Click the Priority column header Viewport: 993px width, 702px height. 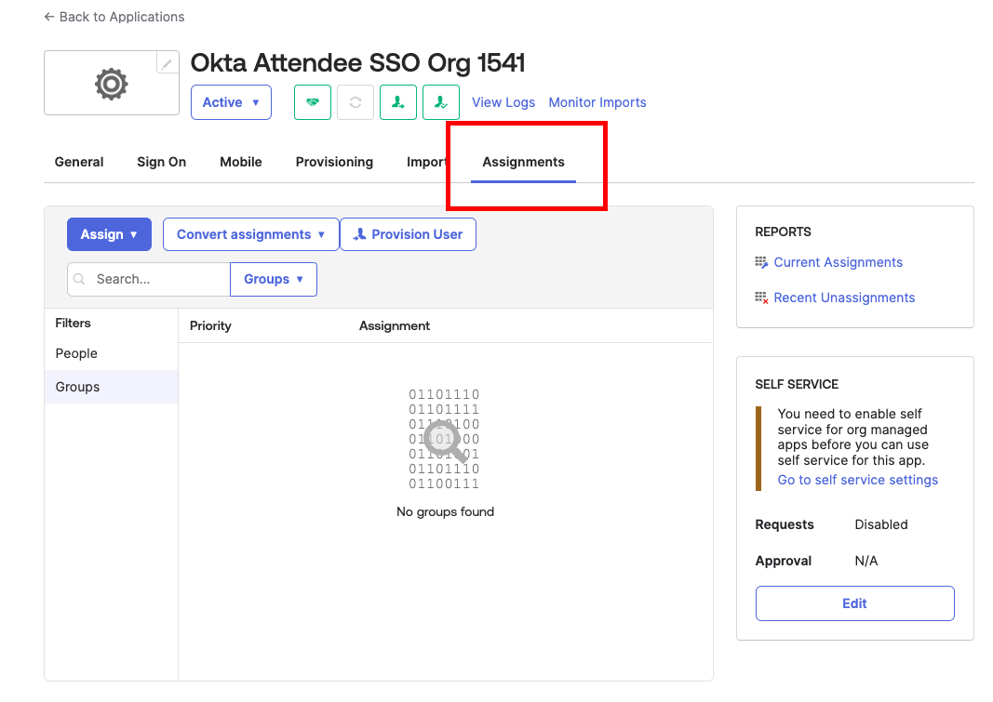210,325
